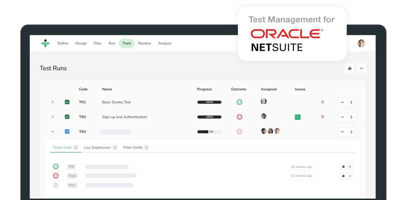
Task: Click the red sad outcome for TR2
Action: tap(240, 117)
